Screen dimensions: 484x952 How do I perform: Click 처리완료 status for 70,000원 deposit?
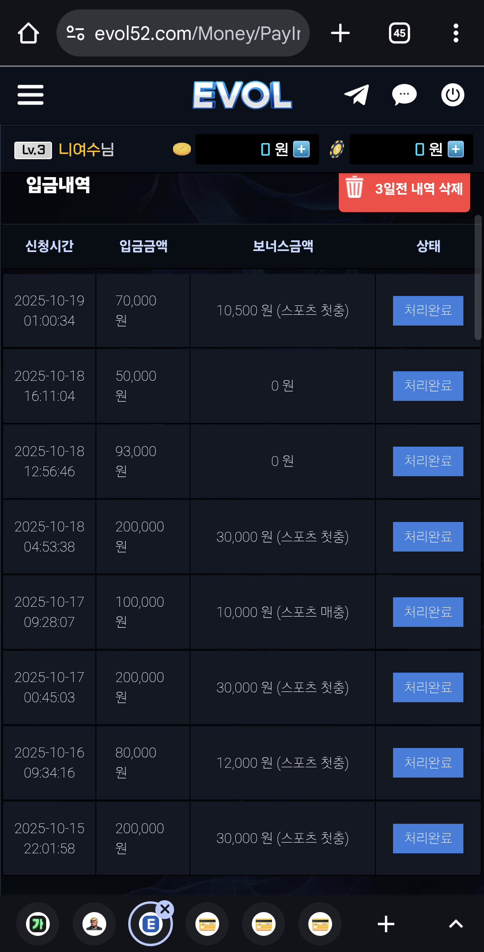tap(428, 310)
